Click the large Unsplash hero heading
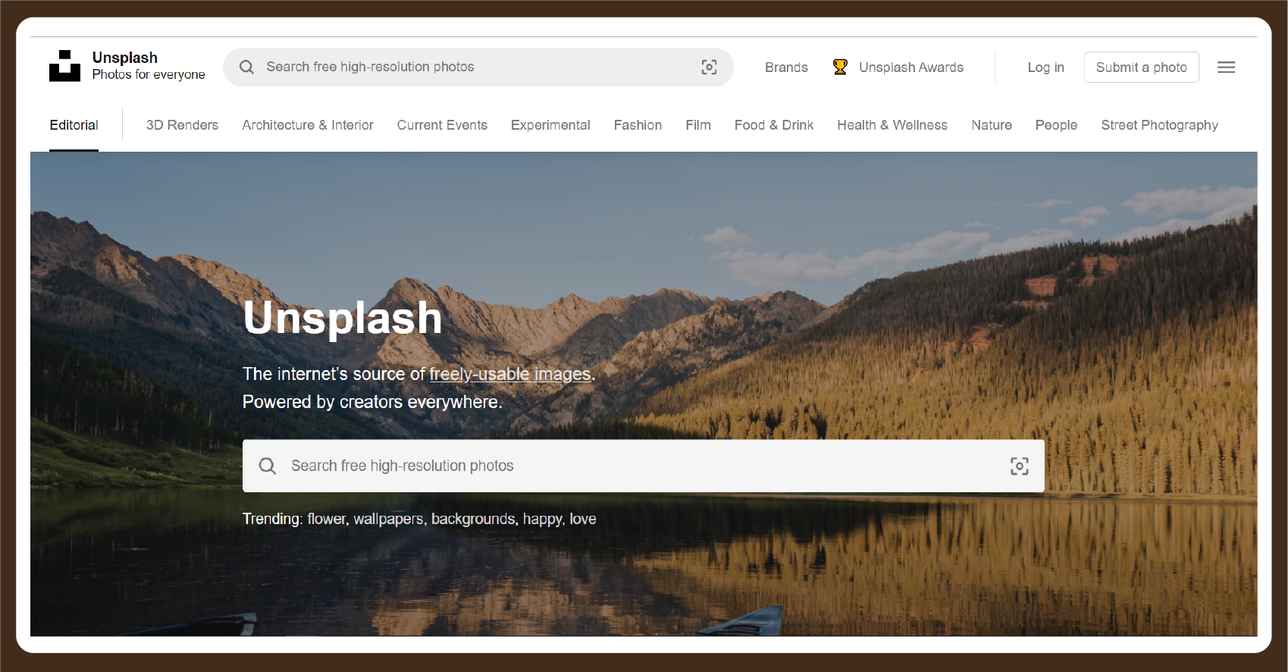The width and height of the screenshot is (1288, 672). tap(343, 317)
